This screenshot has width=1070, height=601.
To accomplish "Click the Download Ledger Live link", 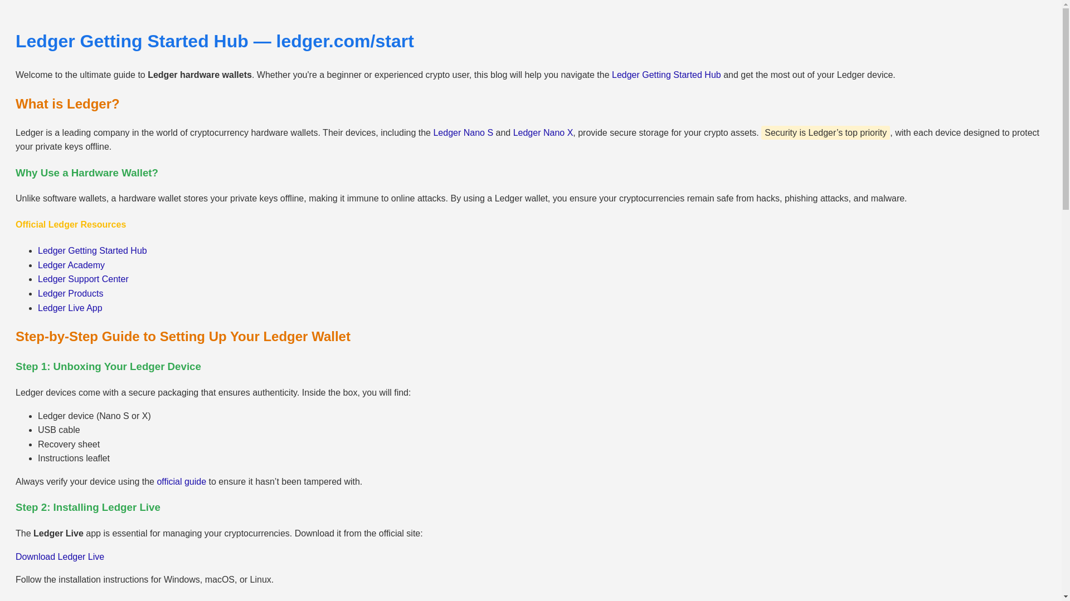I will (x=60, y=556).
